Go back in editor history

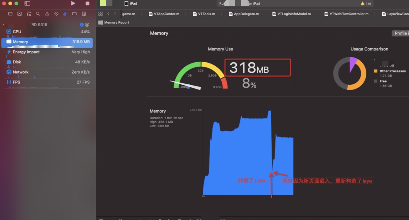[108, 14]
